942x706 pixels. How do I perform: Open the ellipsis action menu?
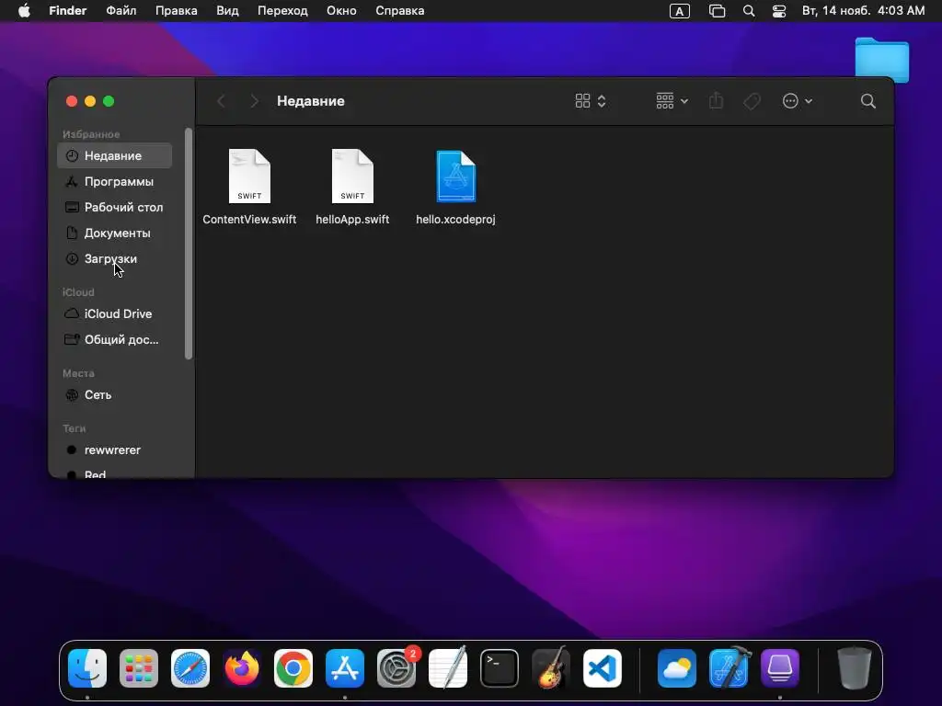click(798, 101)
